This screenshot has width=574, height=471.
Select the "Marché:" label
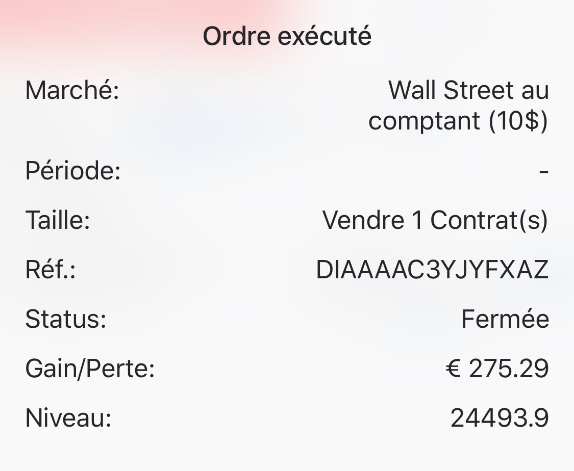[72, 91]
